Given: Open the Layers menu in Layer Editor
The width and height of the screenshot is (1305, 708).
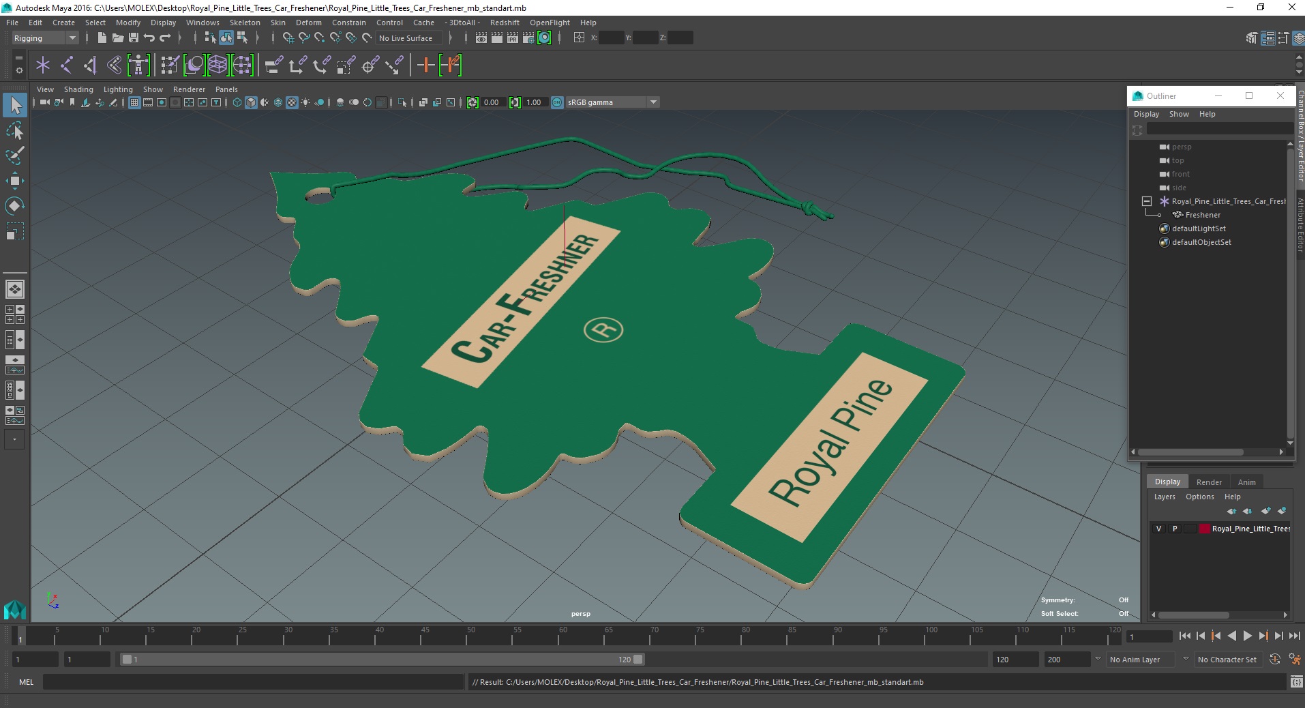Looking at the screenshot, I should pyautogui.click(x=1165, y=497).
